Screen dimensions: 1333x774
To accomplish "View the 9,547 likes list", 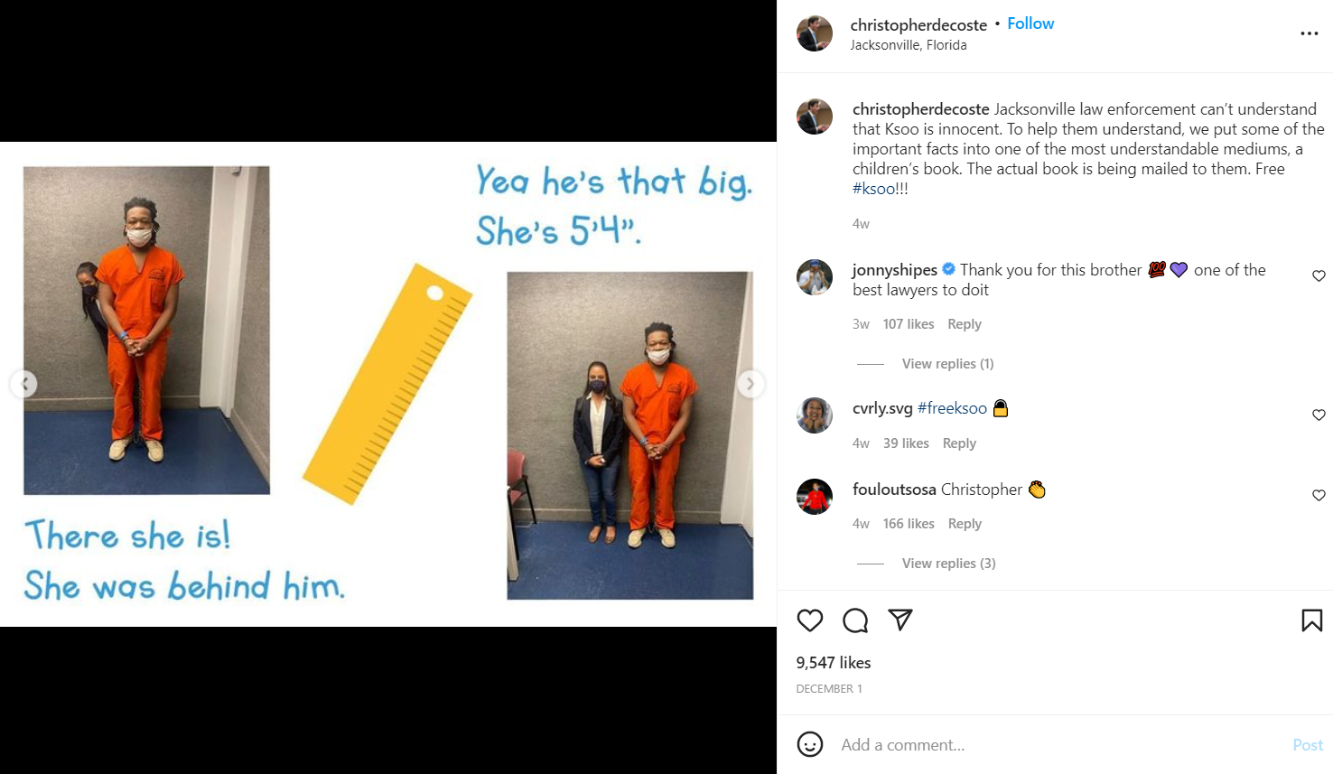I will point(834,663).
